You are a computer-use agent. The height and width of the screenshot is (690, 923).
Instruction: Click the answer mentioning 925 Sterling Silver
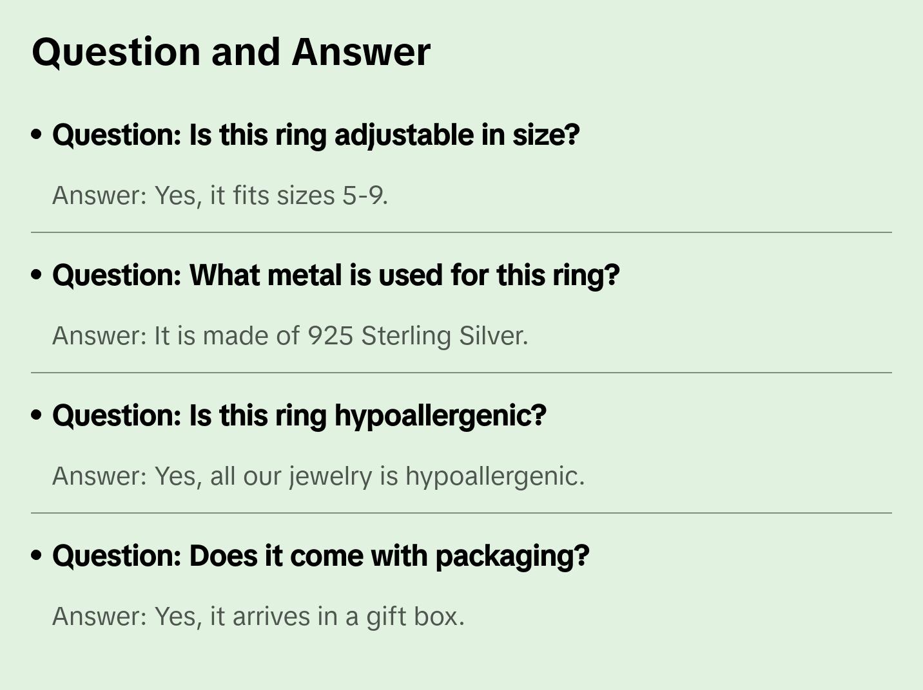[x=290, y=336]
